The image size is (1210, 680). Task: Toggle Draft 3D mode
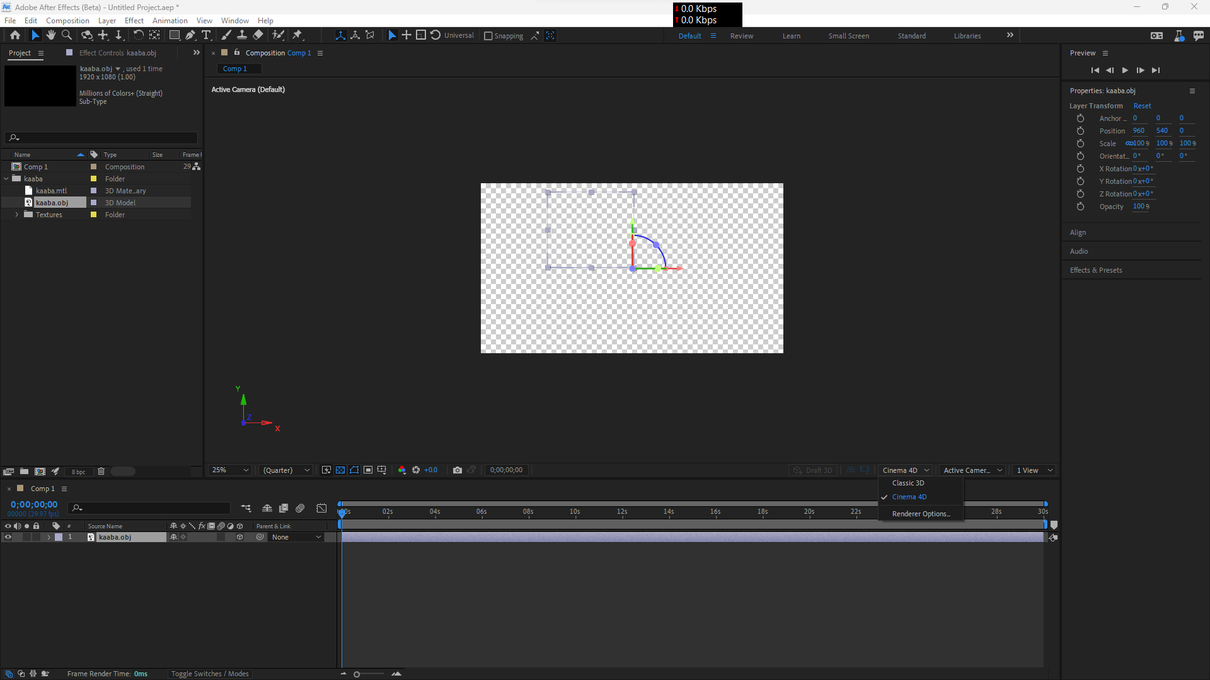tap(813, 470)
